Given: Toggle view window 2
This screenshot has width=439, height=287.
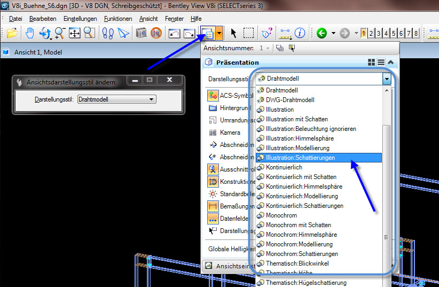Looking at the screenshot, I should pyautogui.click(x=371, y=33).
